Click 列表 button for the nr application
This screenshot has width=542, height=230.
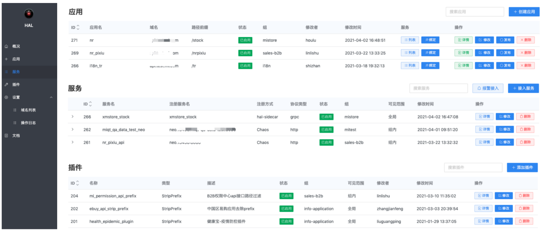410,40
